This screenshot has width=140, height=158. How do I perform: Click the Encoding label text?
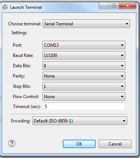21,121
